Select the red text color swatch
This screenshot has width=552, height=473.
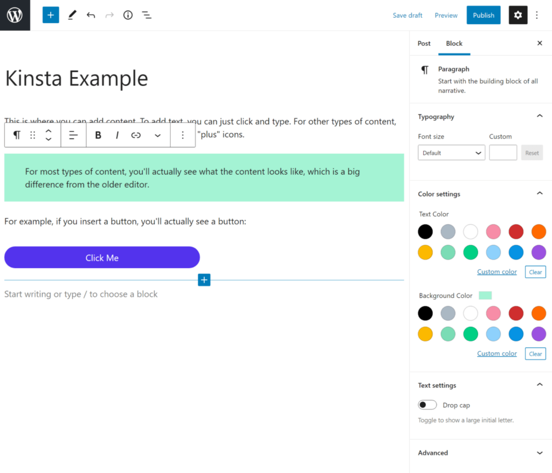click(x=516, y=232)
